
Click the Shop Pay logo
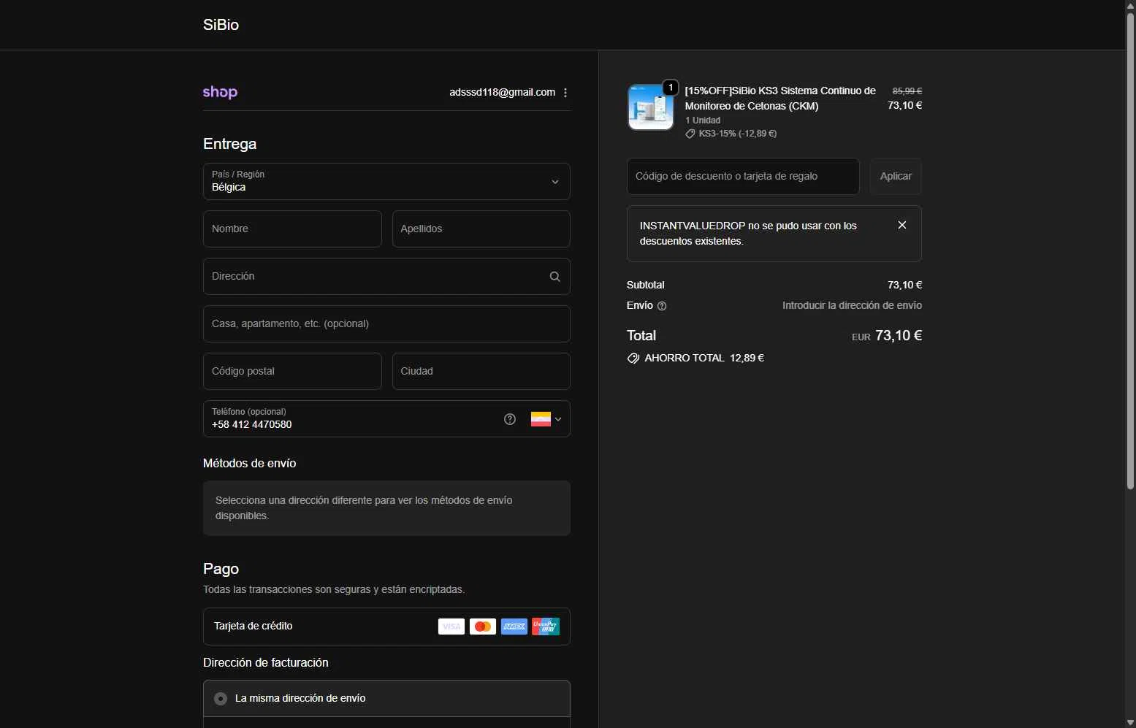(220, 92)
